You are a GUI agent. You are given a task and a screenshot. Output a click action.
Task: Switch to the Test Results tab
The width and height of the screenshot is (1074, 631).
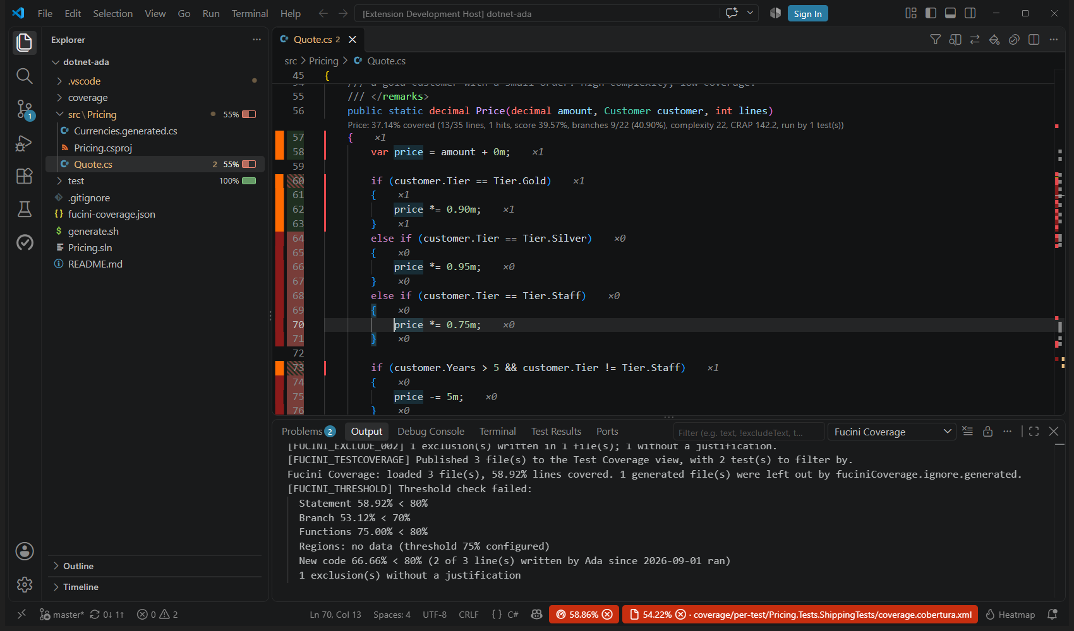tap(556, 432)
